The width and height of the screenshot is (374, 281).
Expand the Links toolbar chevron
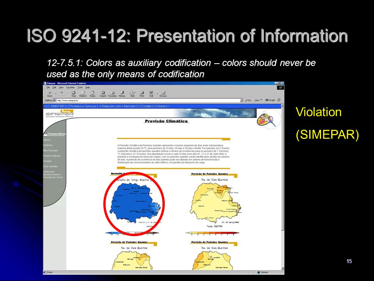261,100
